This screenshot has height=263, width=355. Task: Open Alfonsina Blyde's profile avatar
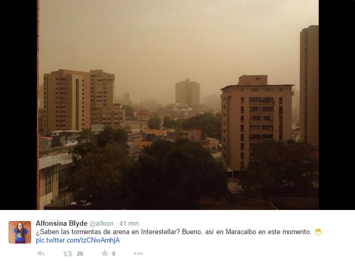click(19, 232)
